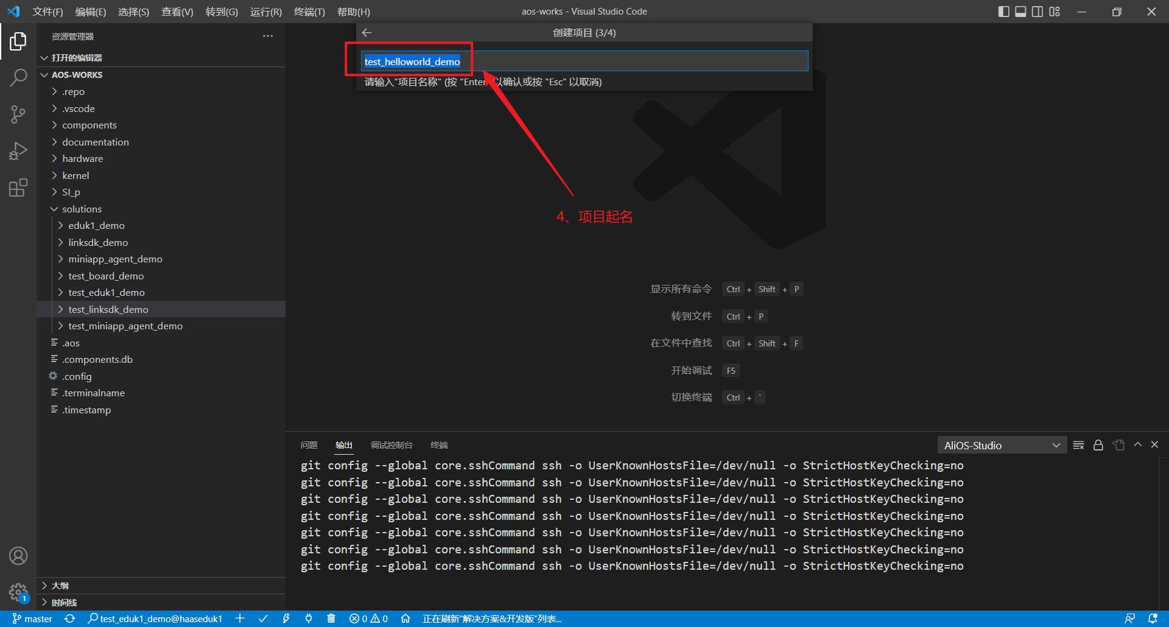Viewport: 1169px width, 627px height.
Task: Open the .config file
Action: 161,376
